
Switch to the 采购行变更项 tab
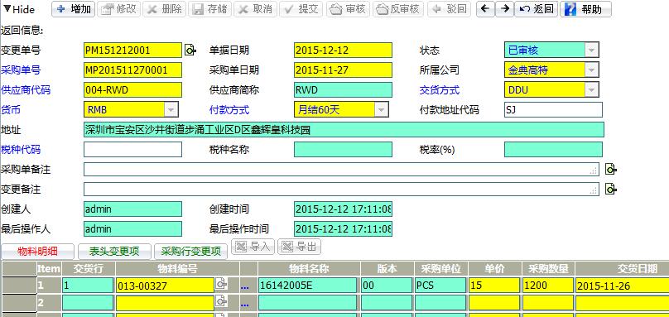point(190,252)
